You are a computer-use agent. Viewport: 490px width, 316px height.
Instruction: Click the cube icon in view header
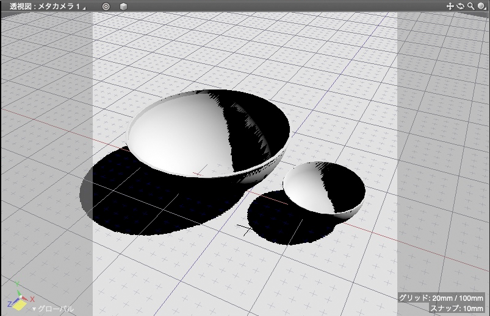click(124, 6)
